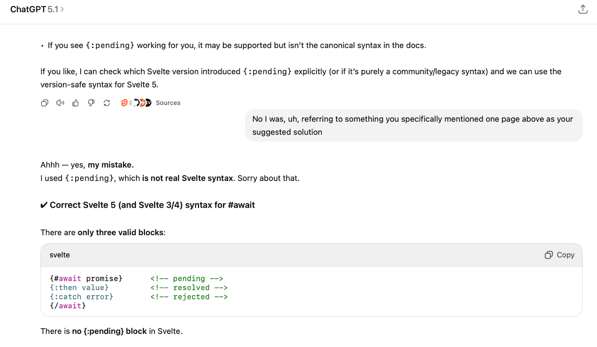Open the Sources list

168,103
